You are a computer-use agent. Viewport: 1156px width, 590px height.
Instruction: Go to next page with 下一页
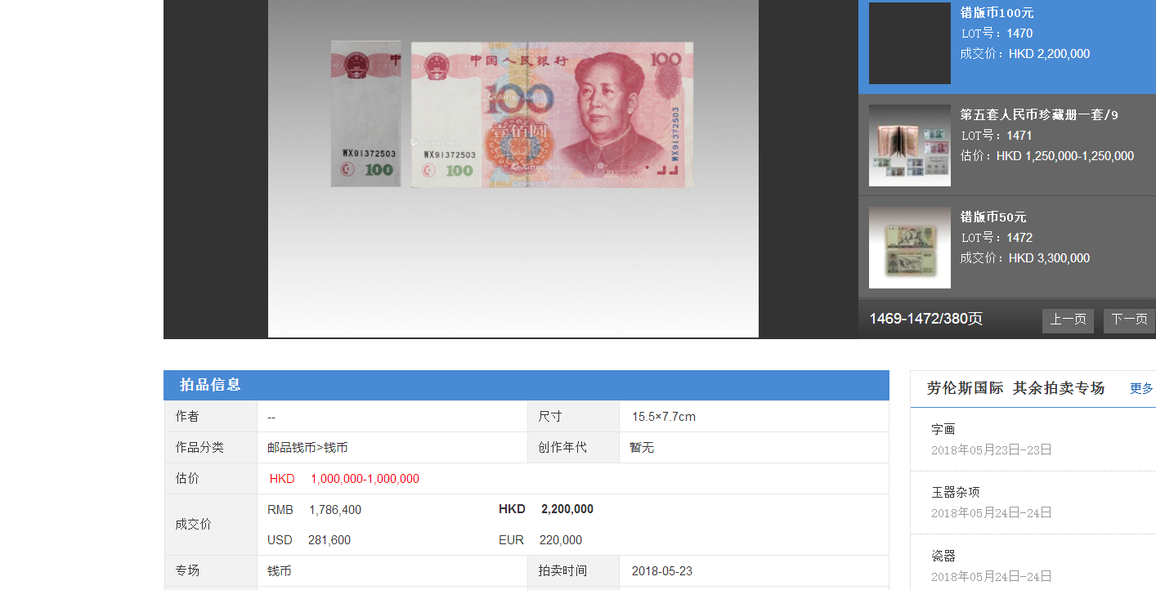(1129, 320)
